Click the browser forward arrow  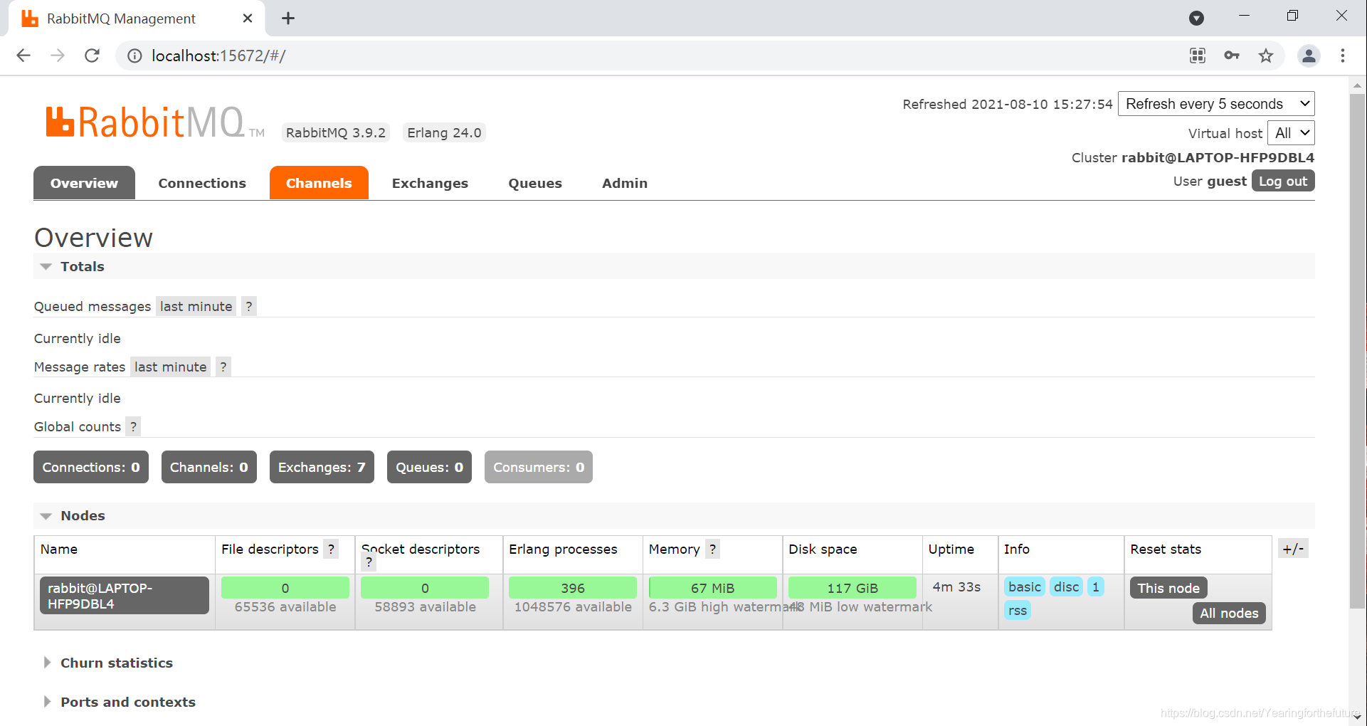58,56
